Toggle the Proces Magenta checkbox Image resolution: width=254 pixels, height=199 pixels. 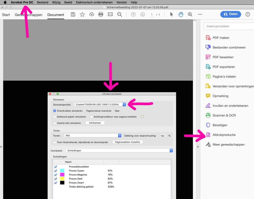click(x=56, y=175)
